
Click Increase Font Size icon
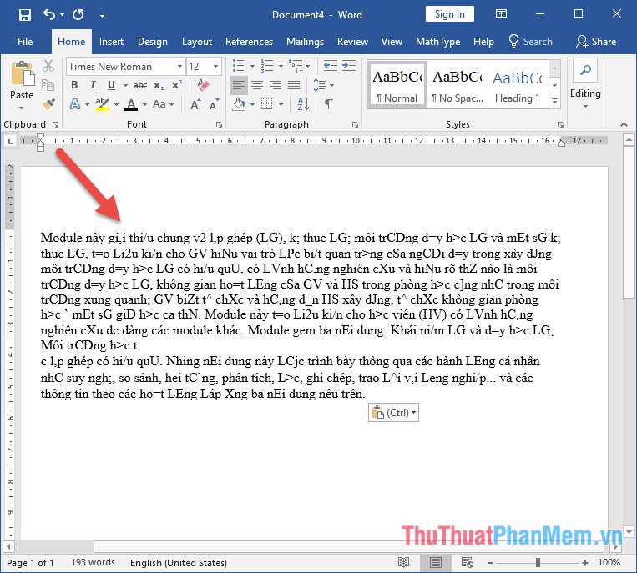click(196, 104)
